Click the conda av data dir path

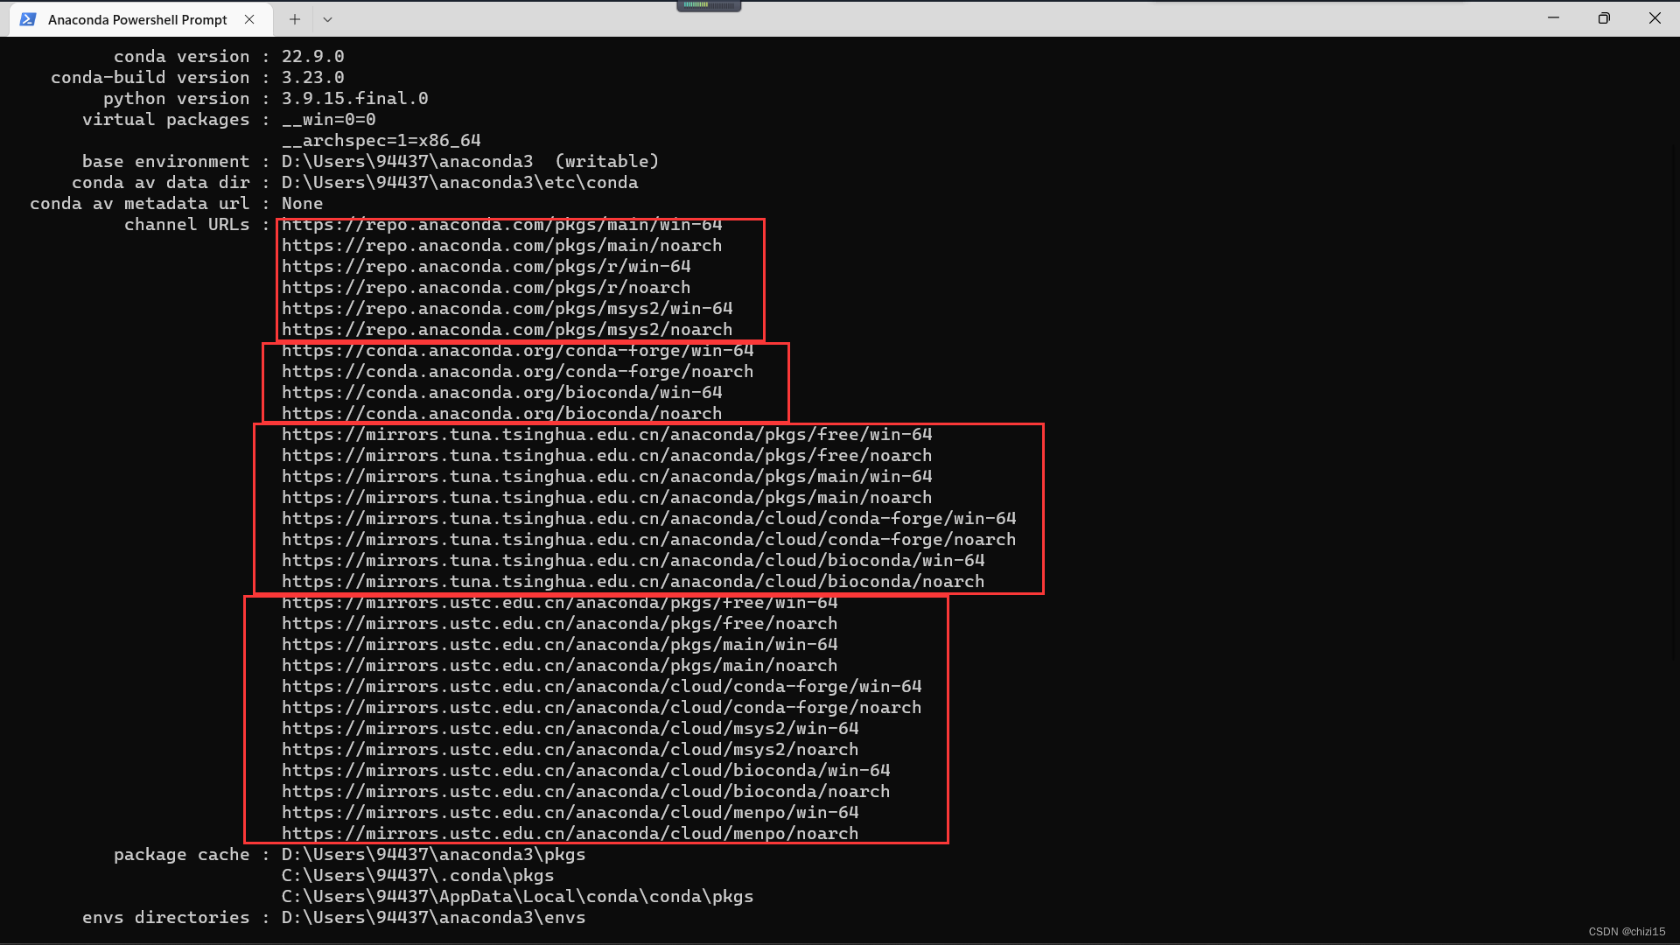(x=459, y=183)
